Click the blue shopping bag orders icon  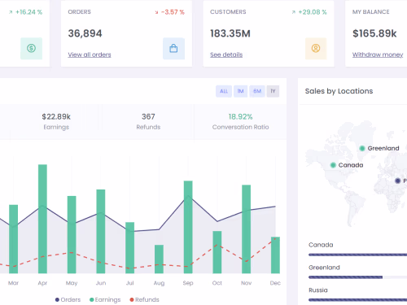tap(173, 48)
